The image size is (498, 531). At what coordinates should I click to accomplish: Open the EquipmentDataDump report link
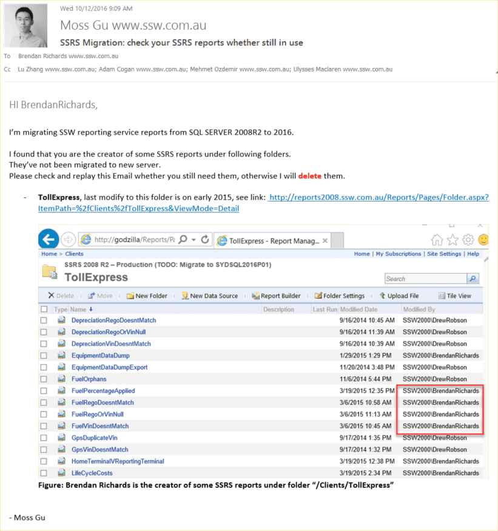point(101,355)
